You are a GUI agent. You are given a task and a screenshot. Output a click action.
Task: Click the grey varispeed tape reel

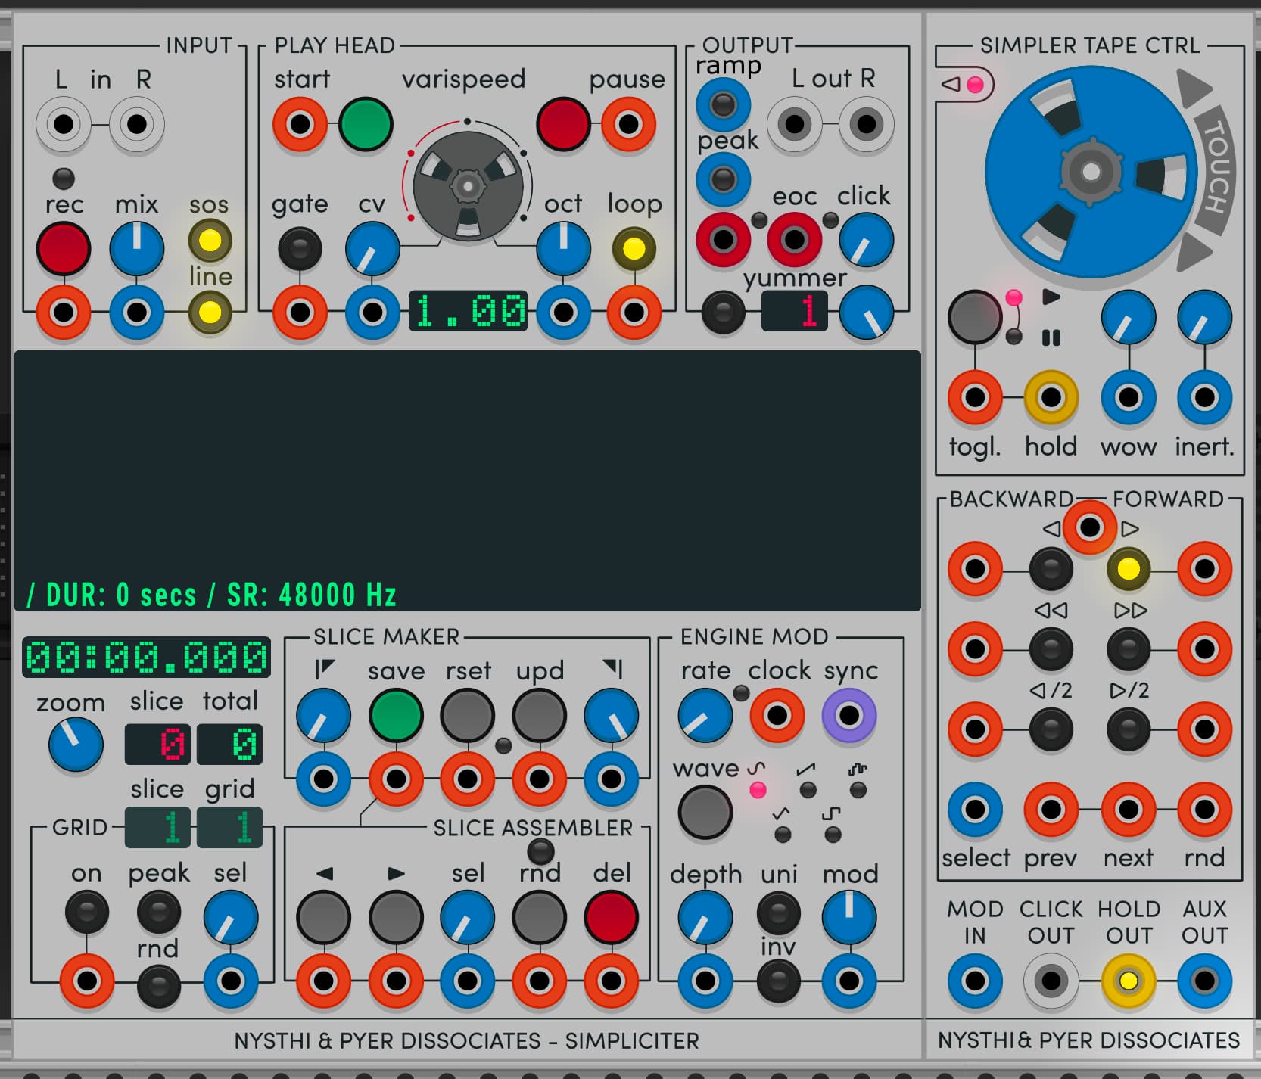(x=468, y=186)
